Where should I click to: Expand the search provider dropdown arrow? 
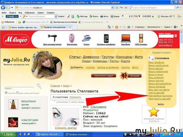[x=180, y=8]
